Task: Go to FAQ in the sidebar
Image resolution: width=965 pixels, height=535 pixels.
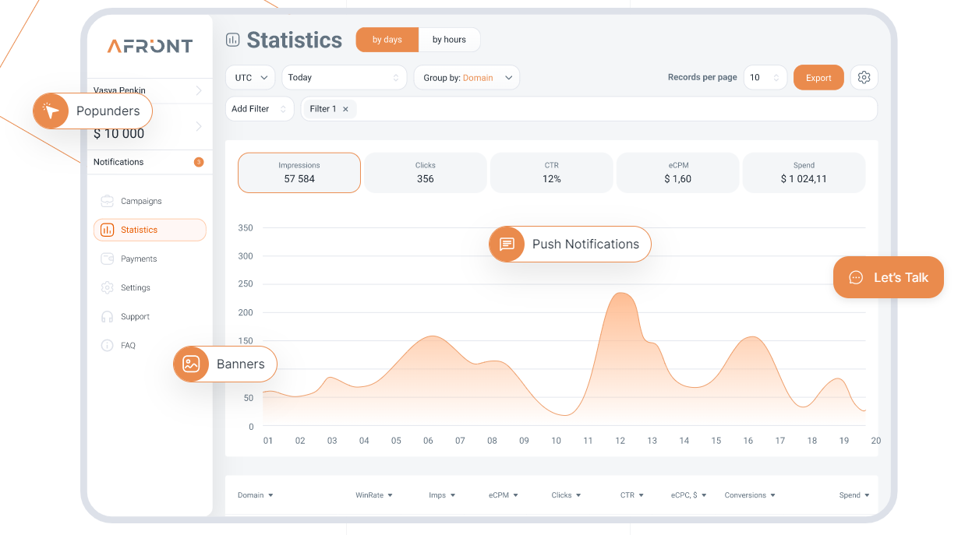Action: tap(128, 345)
